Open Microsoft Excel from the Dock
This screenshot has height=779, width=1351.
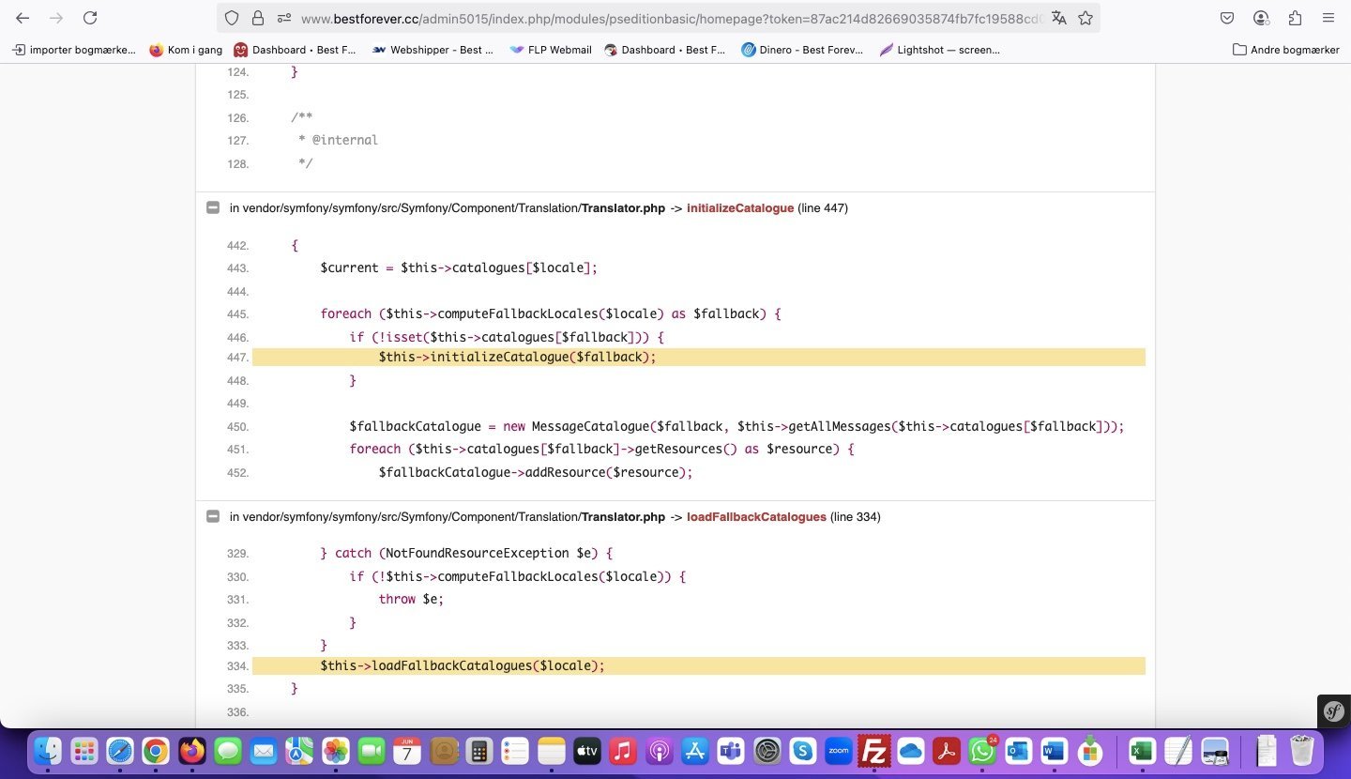(x=1142, y=751)
